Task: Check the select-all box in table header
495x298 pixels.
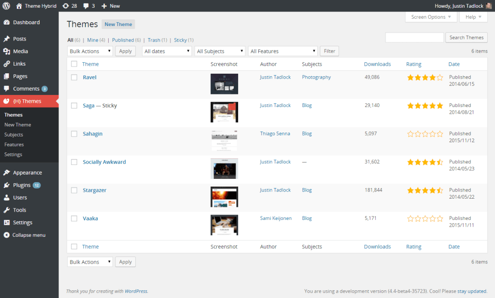Action: (x=74, y=64)
